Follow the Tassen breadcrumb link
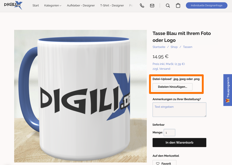 click(188, 47)
